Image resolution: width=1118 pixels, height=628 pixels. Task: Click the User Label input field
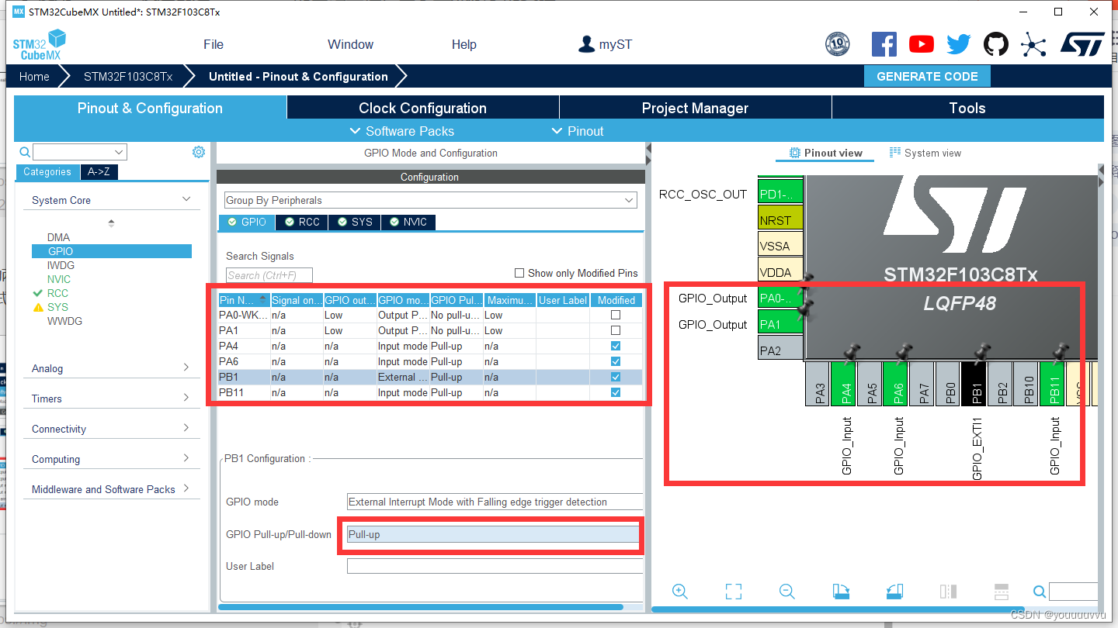(x=495, y=566)
